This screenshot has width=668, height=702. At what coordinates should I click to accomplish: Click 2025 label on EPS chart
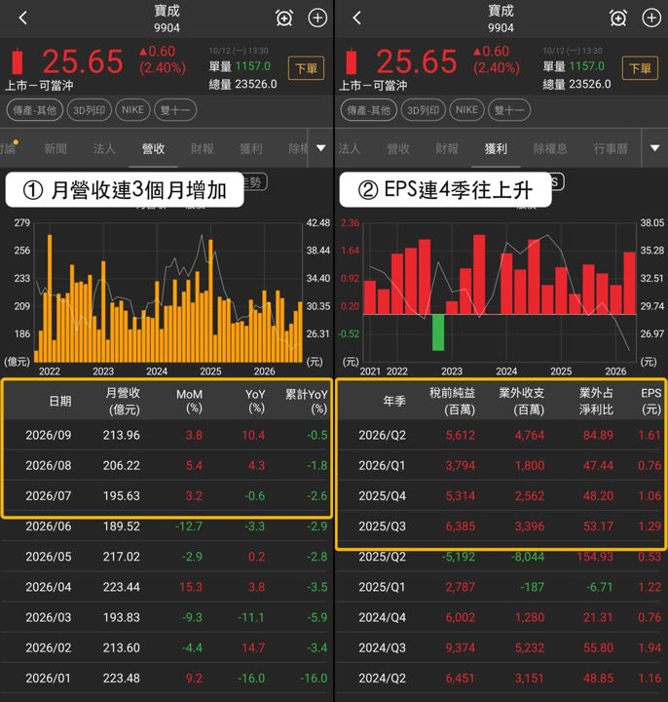click(561, 371)
